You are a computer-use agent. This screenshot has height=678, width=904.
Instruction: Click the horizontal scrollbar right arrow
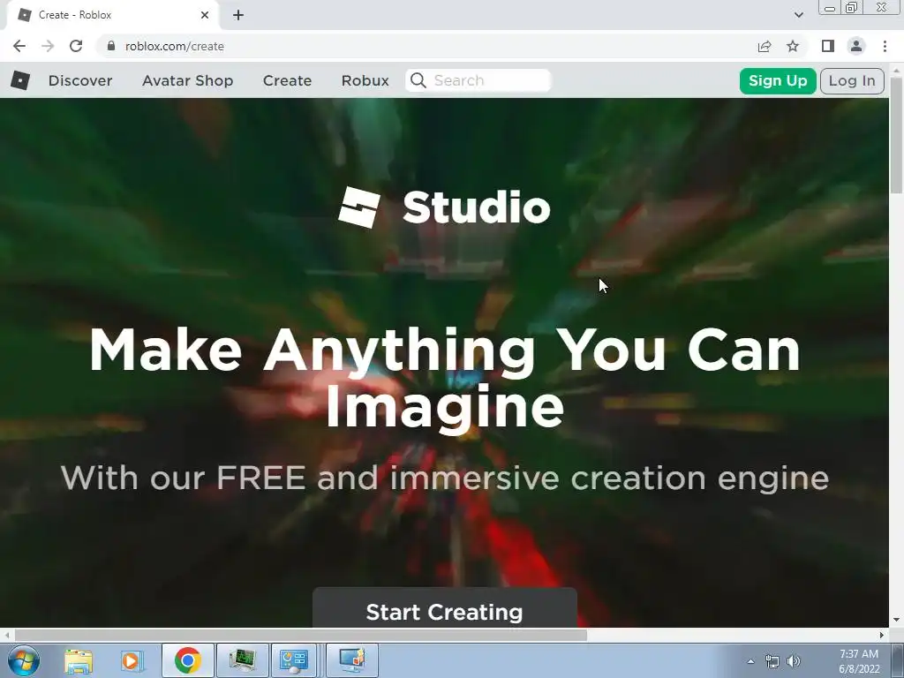click(x=882, y=635)
